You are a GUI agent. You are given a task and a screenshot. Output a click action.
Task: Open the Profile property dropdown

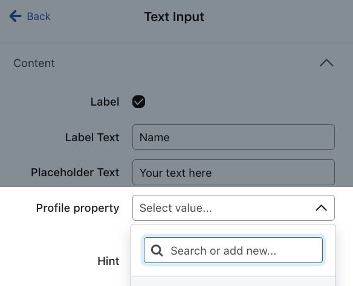pos(233,208)
